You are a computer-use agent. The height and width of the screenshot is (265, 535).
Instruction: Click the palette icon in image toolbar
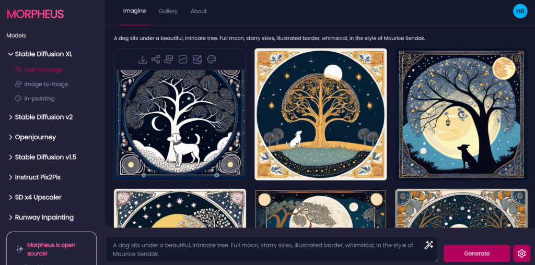(212, 59)
